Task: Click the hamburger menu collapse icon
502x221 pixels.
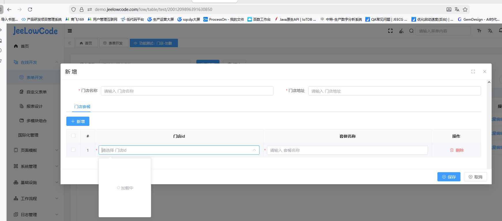Action: [x=70, y=31]
